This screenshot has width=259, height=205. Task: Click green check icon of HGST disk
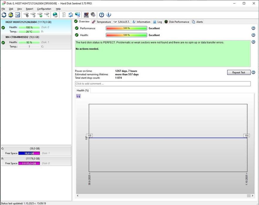click(x=3, y=28)
